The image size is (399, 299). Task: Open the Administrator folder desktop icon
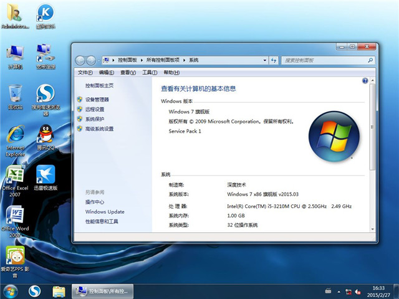pos(15,16)
